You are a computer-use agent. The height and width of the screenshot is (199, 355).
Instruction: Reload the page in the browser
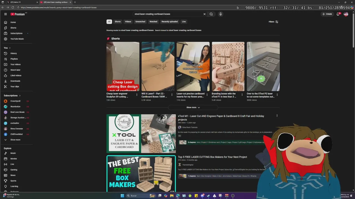[12, 7]
